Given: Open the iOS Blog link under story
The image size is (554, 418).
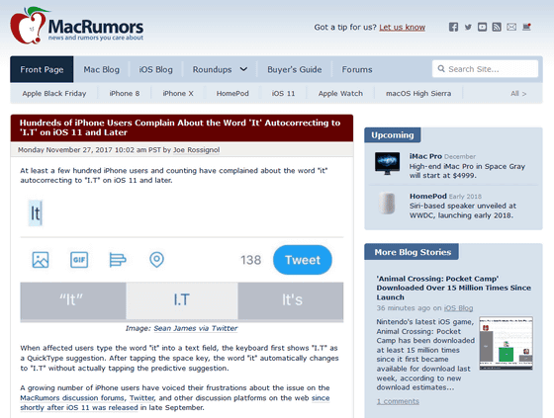Looking at the screenshot, I should click(x=458, y=308).
